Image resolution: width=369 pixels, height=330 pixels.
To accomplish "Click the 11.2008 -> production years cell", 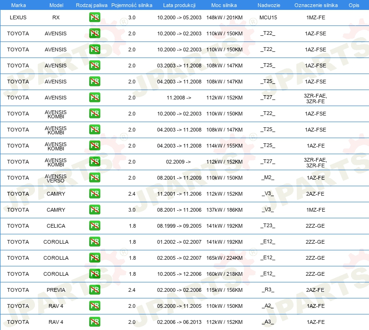I will [179, 98].
